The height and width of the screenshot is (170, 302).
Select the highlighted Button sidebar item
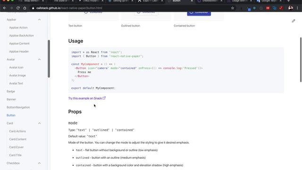pos(11,115)
